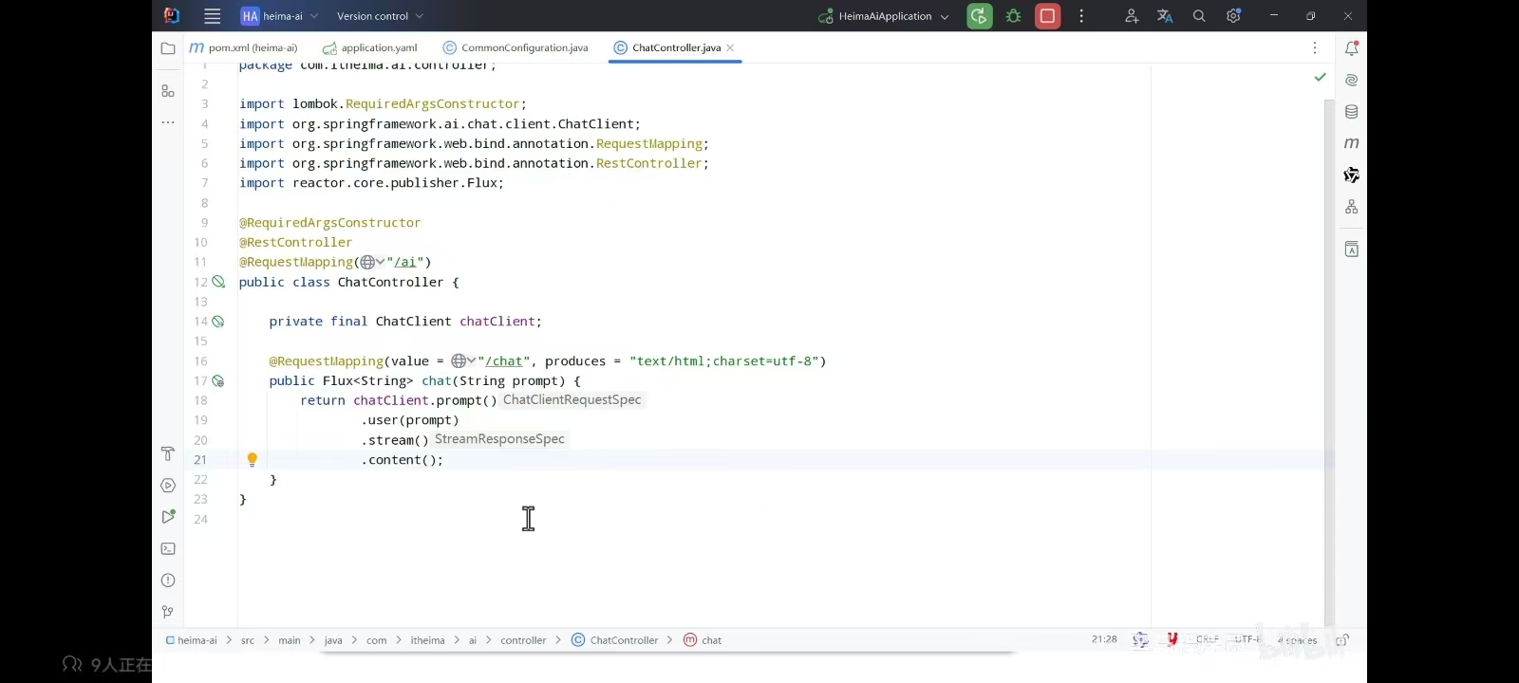Click the Debug bug icon
This screenshot has width=1519, height=683.
1014,16
